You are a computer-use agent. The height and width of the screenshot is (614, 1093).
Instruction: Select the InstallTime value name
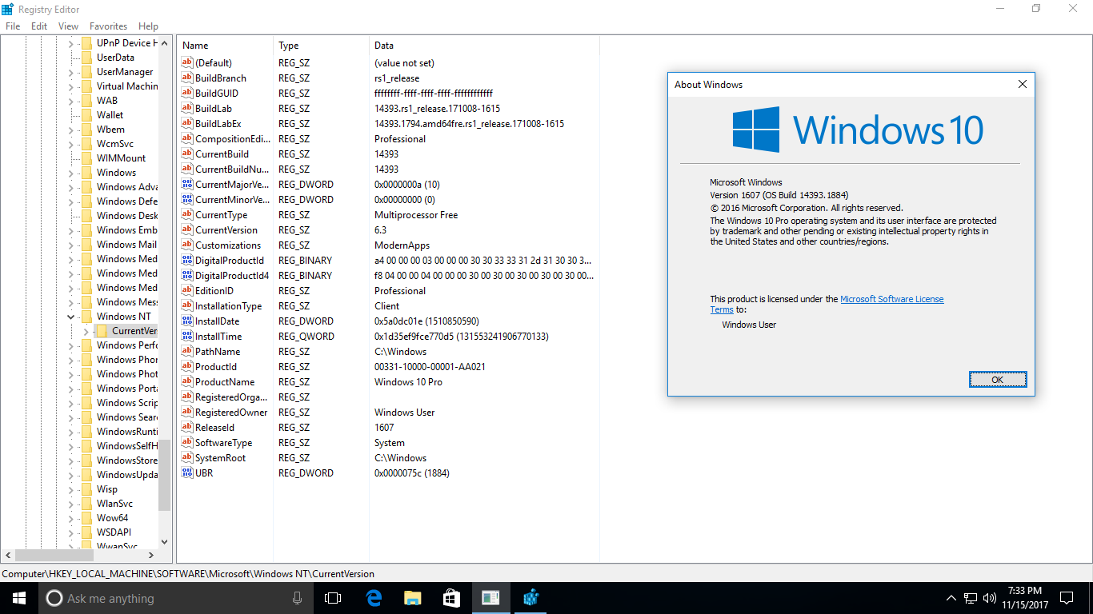[x=218, y=337]
